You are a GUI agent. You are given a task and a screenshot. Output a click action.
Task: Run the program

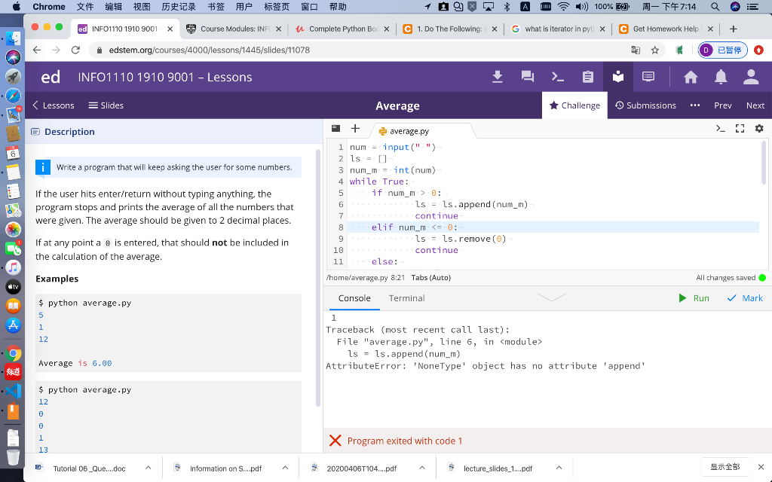click(694, 298)
